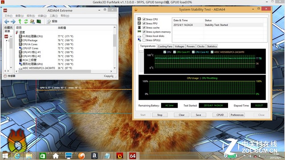Click the AIDA64 red 64 taskbar icon
The height and width of the screenshot is (160, 285).
[133, 156]
